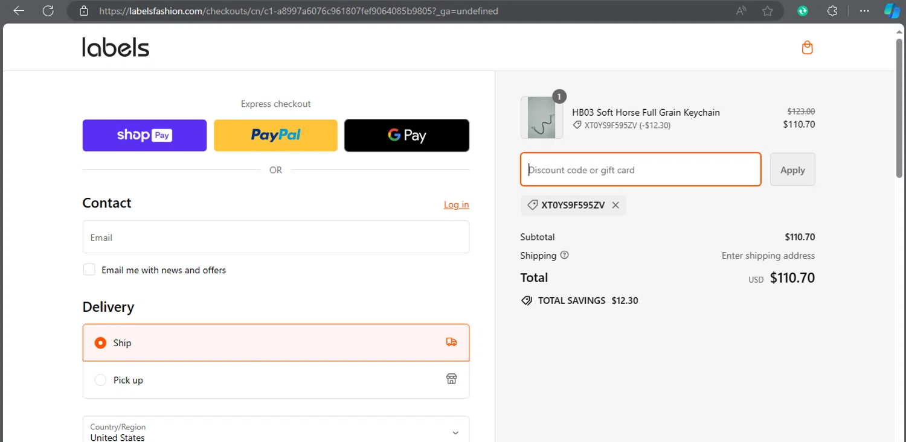Open the Read aloud icon in address bar
The height and width of the screenshot is (442, 906).
[741, 11]
